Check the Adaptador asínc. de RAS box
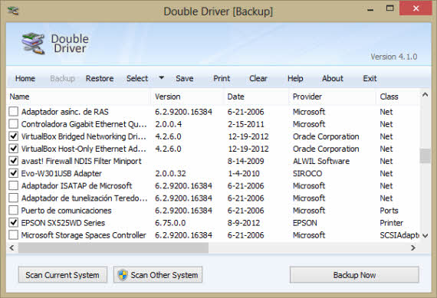The image size is (437, 298). tap(13, 111)
